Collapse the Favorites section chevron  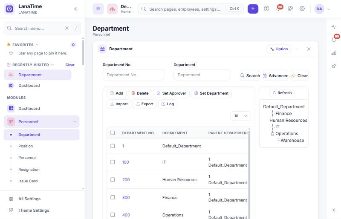point(37,45)
